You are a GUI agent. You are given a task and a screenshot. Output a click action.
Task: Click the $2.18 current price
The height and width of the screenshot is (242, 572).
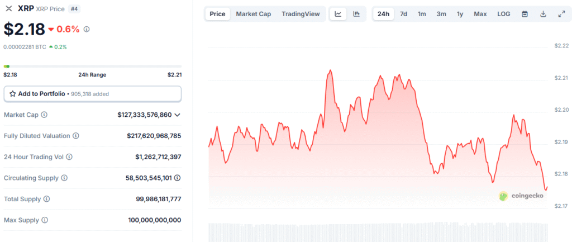click(x=25, y=29)
